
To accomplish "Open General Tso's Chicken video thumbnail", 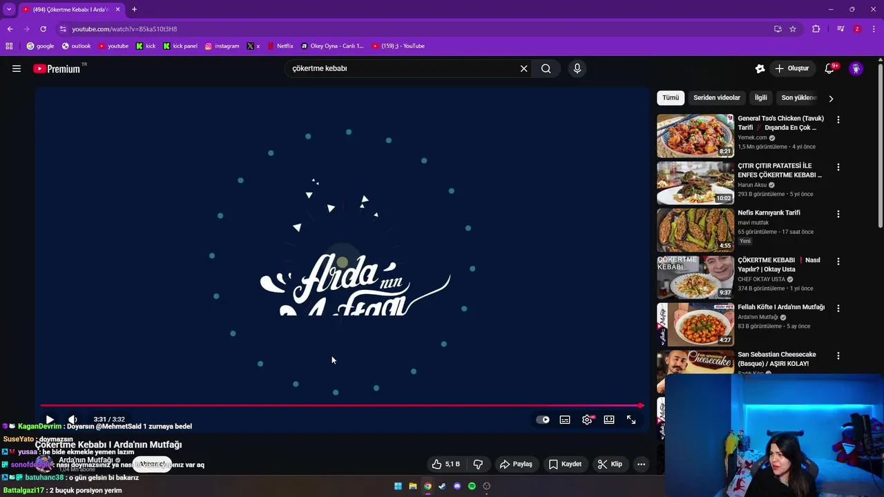I will pyautogui.click(x=695, y=136).
